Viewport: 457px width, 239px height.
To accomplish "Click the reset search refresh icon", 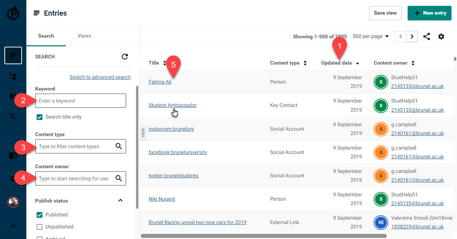I will 125,57.
